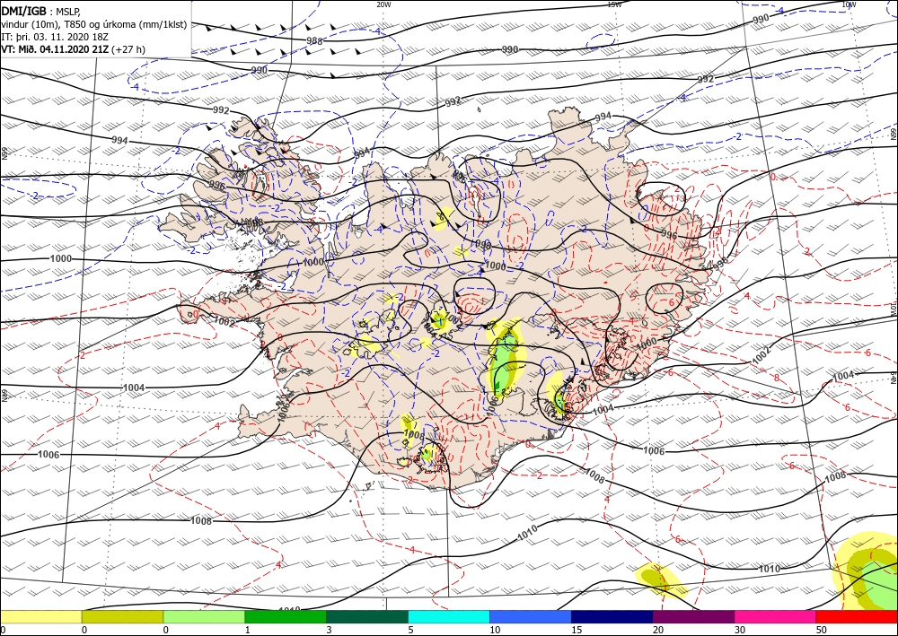This screenshot has height=636, width=898.
Task: Choose the navy swatch labeled 15
Action: [x=612, y=616]
